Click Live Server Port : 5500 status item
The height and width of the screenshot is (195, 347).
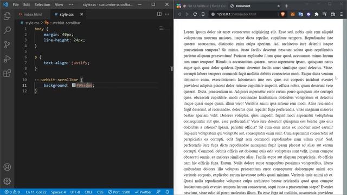[119, 192]
